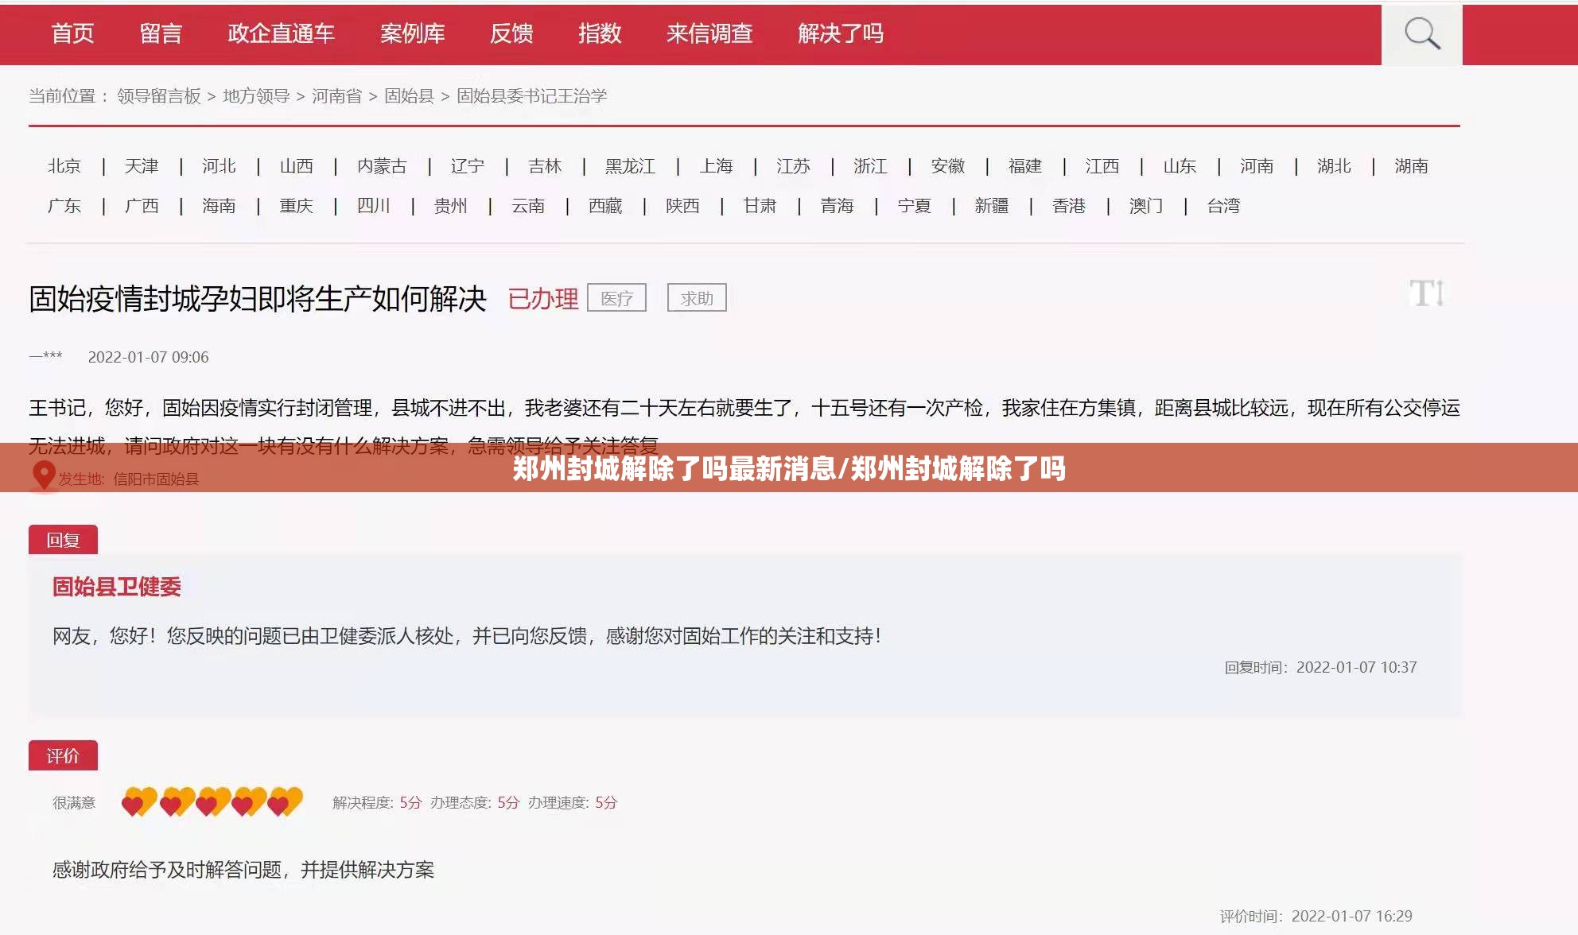The image size is (1578, 935).
Task: Click the 求助 type tag
Action: point(697,298)
